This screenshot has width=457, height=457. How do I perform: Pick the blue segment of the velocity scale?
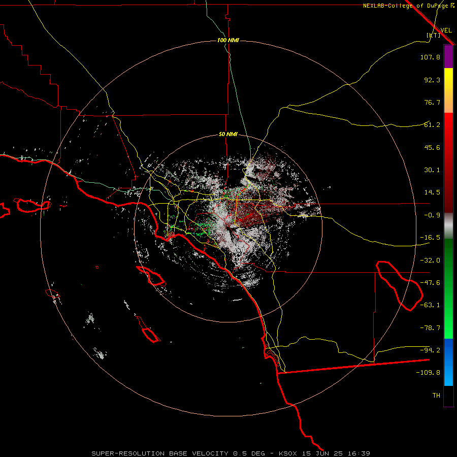pyautogui.click(x=448, y=362)
